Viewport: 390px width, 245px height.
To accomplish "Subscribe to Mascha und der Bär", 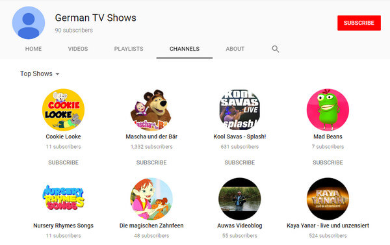I will tap(151, 162).
